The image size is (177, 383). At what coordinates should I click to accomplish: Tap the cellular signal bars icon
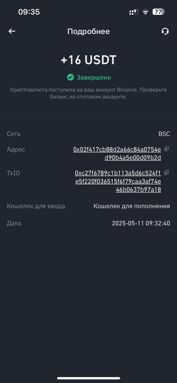[x=133, y=12]
